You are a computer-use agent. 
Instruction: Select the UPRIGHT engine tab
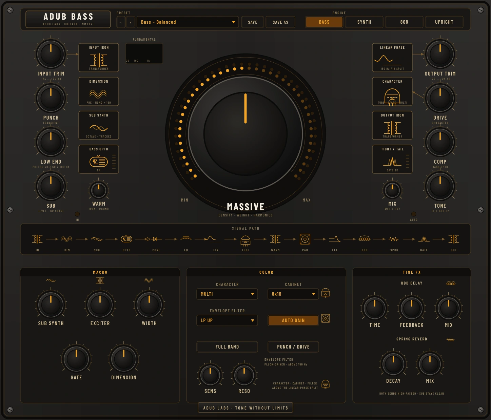coord(444,22)
